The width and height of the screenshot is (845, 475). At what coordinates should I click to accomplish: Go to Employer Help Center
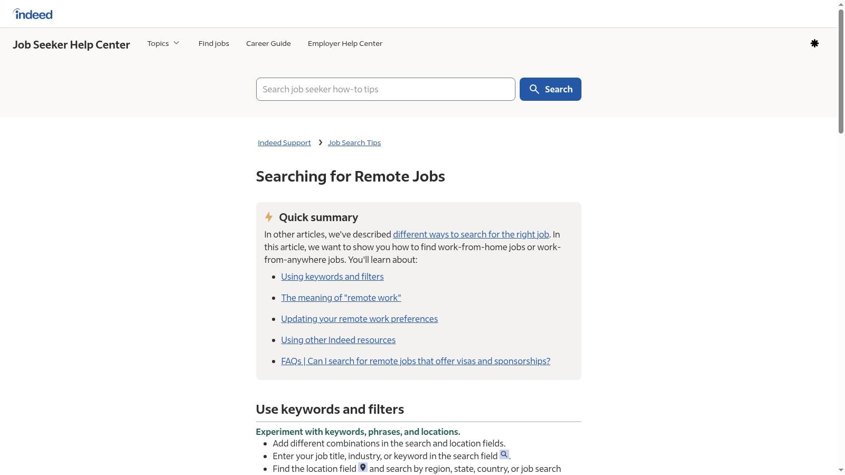point(345,43)
